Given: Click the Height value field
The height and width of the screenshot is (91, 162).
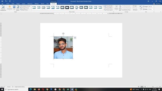Looking at the screenshot, I should tap(150, 7).
